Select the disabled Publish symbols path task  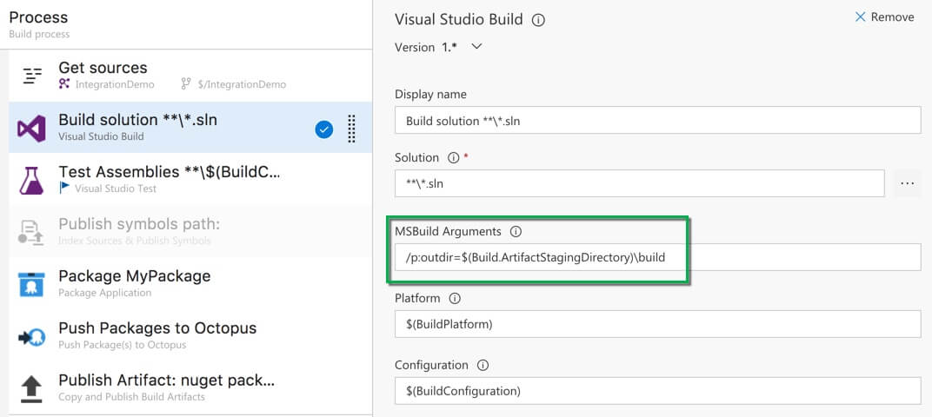click(190, 232)
